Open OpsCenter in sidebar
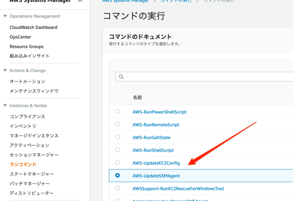Image resolution: width=293 pixels, height=201 pixels. pos(20,37)
